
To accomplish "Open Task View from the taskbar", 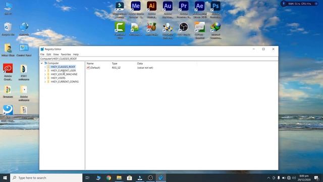I will (x=87, y=177).
